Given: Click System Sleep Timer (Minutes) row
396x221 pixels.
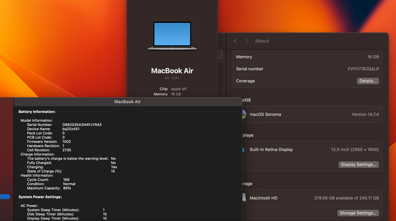Looking at the screenshot, I should point(66,210).
